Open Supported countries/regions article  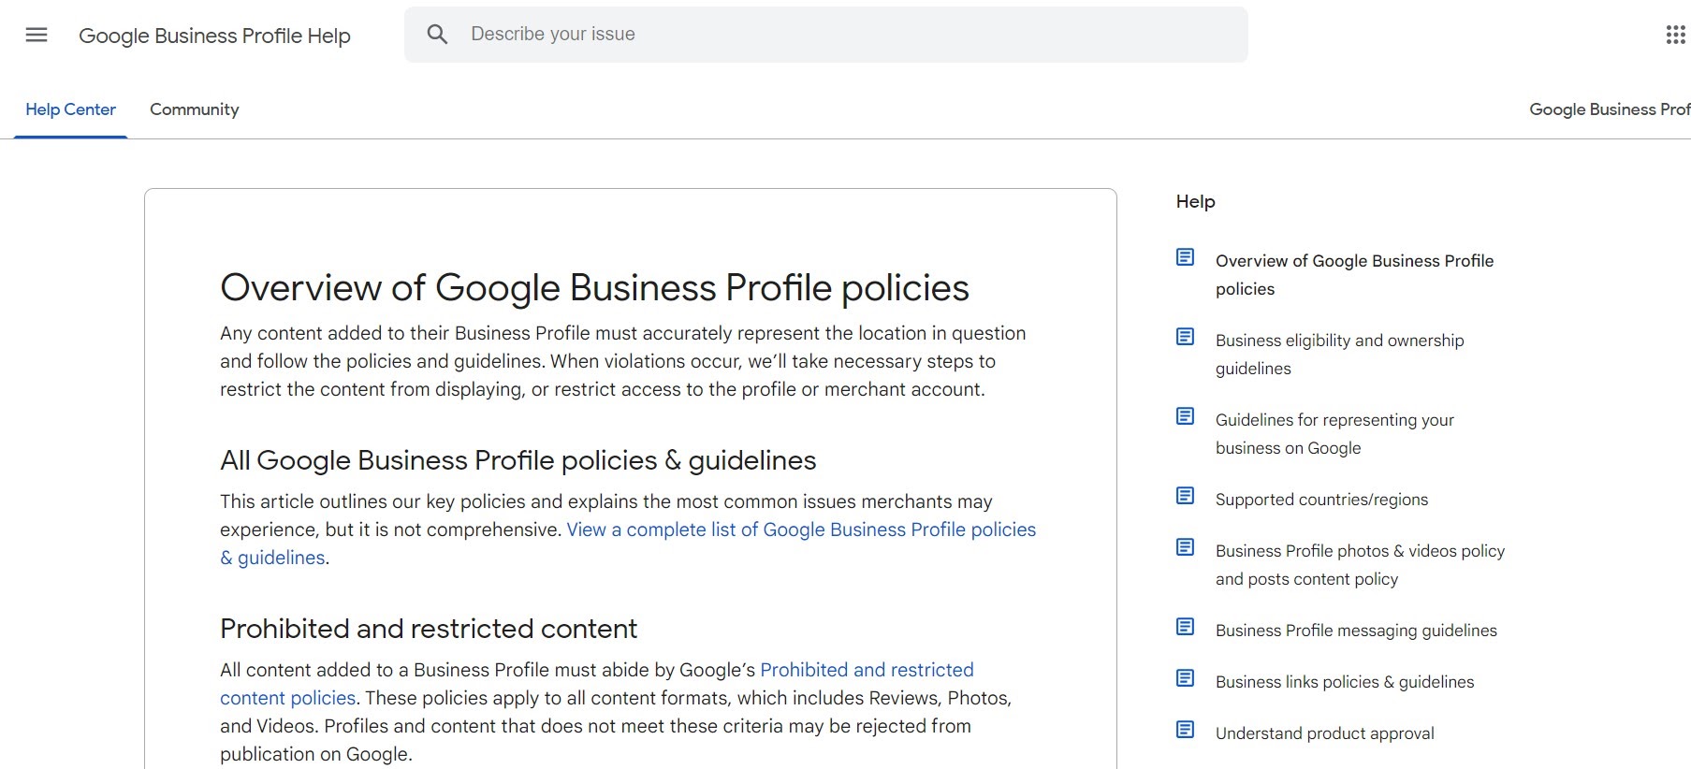[1321, 500]
